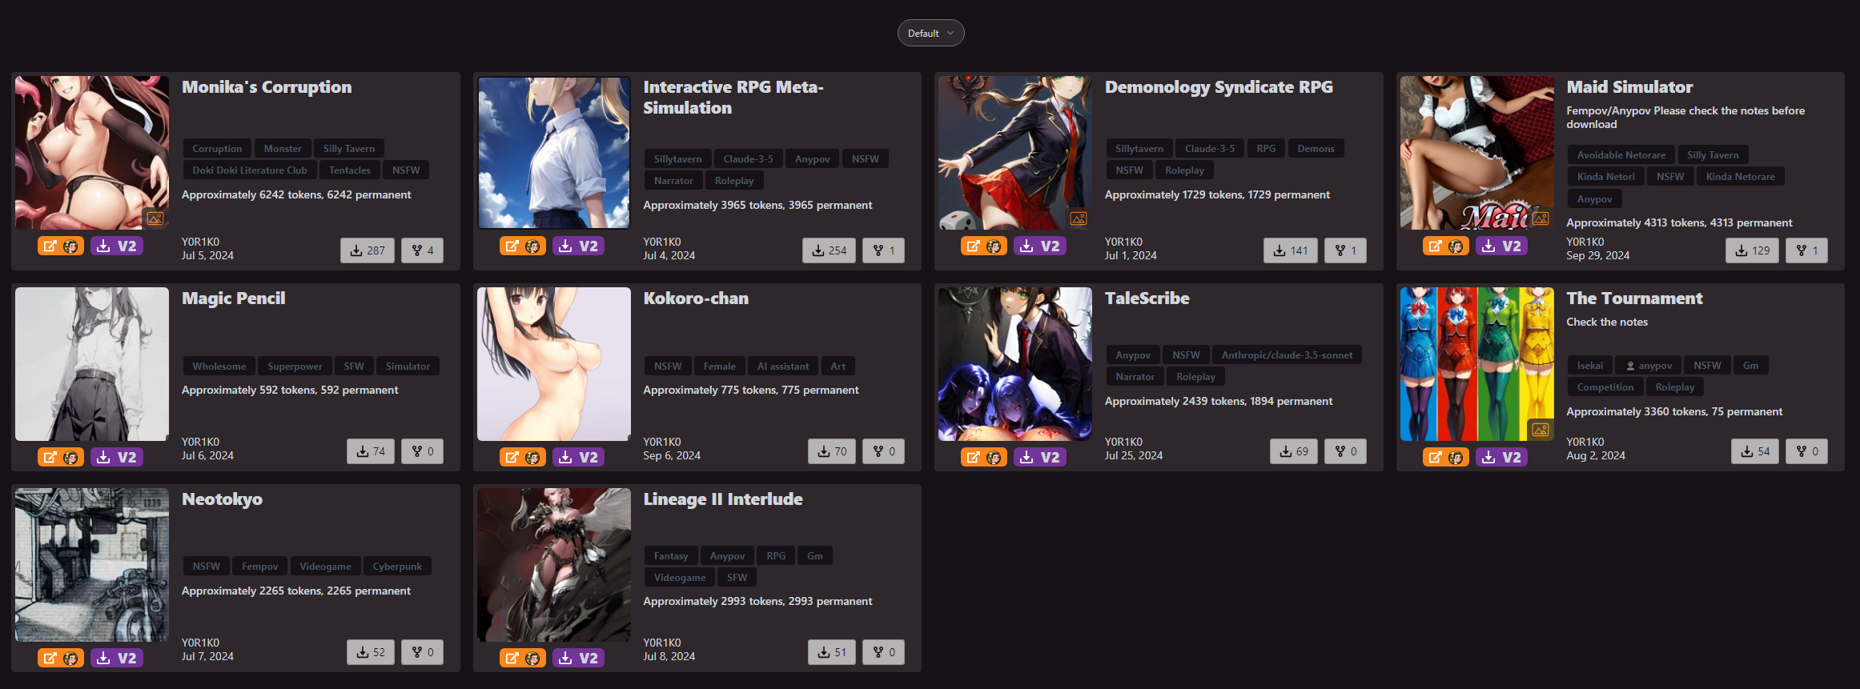
Task: Open the Default sort dropdown
Action: pos(930,33)
